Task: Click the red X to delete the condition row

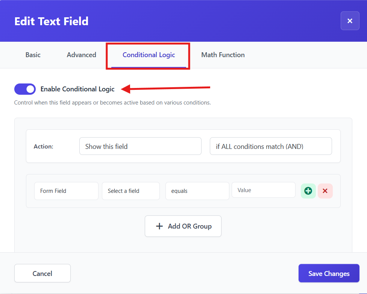Action: (325, 191)
